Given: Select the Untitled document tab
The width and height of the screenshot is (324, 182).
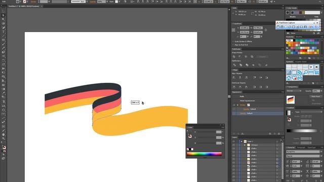Looking at the screenshot, I should pyautogui.click(x=24, y=6).
